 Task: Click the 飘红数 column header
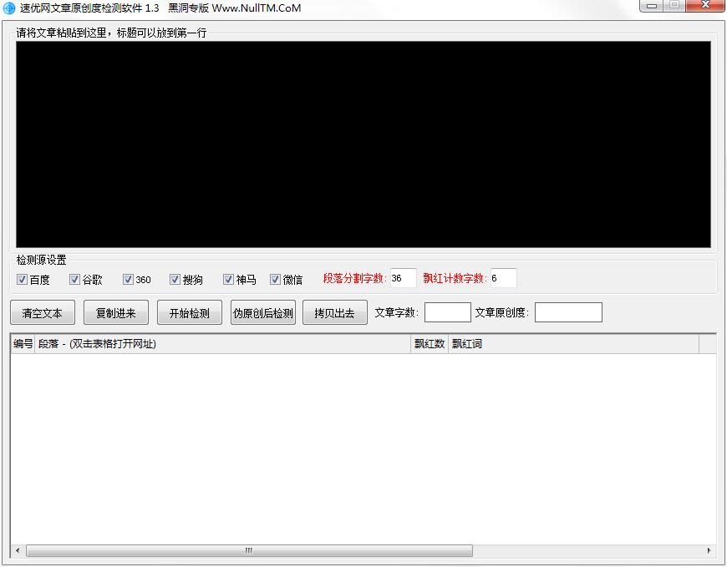[x=428, y=343]
